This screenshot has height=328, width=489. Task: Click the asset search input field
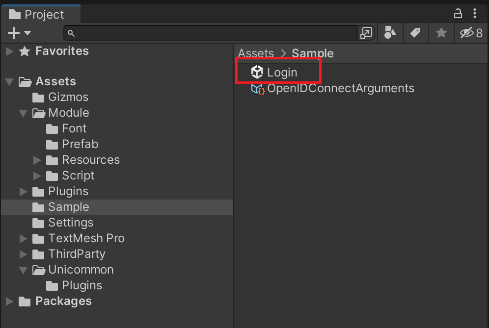tap(211, 33)
